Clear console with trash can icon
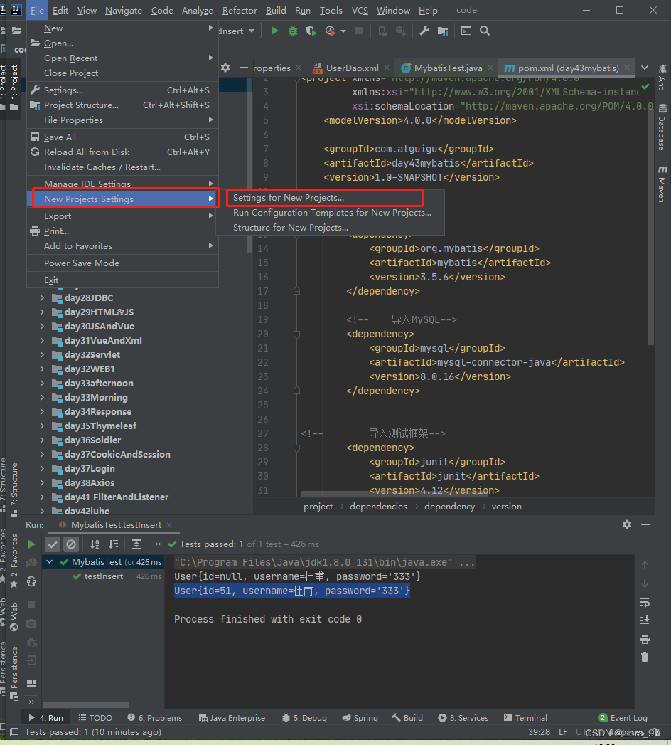 [645, 657]
